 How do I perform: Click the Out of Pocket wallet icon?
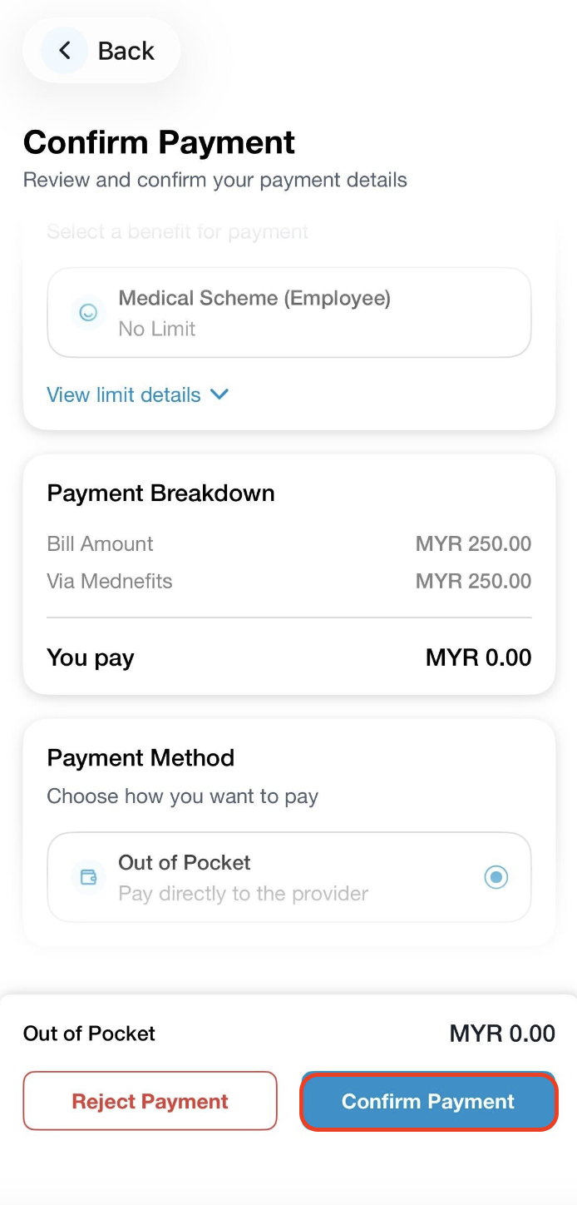click(88, 877)
